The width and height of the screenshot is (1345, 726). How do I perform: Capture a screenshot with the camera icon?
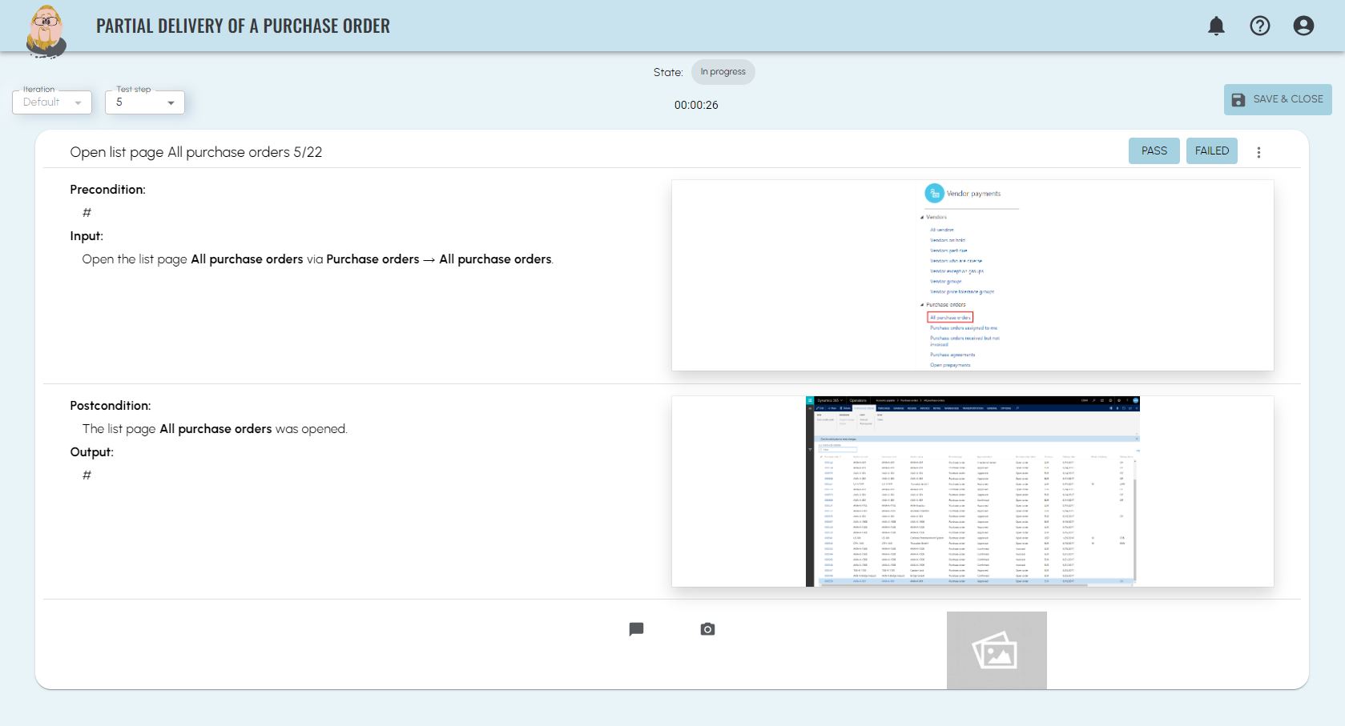coord(707,629)
